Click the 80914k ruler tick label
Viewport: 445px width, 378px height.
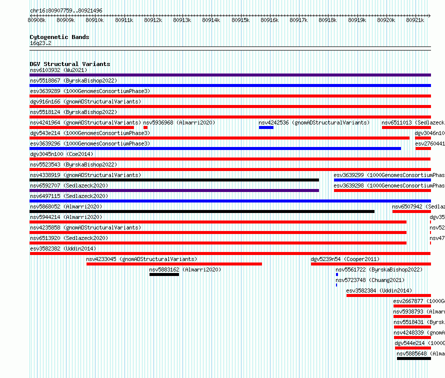point(211,20)
